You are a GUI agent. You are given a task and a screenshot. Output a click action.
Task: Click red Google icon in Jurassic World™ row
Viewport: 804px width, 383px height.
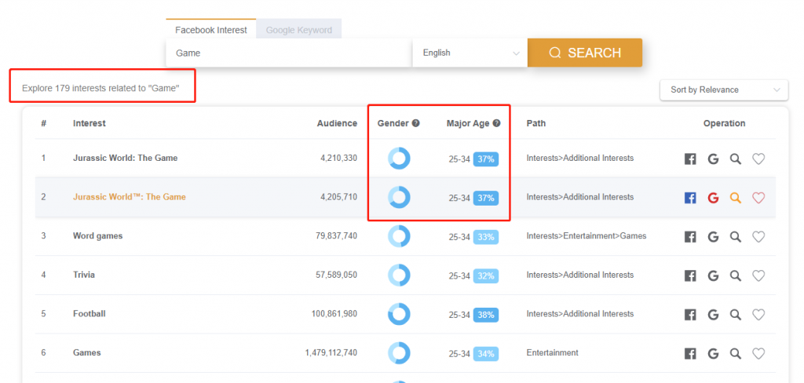713,198
